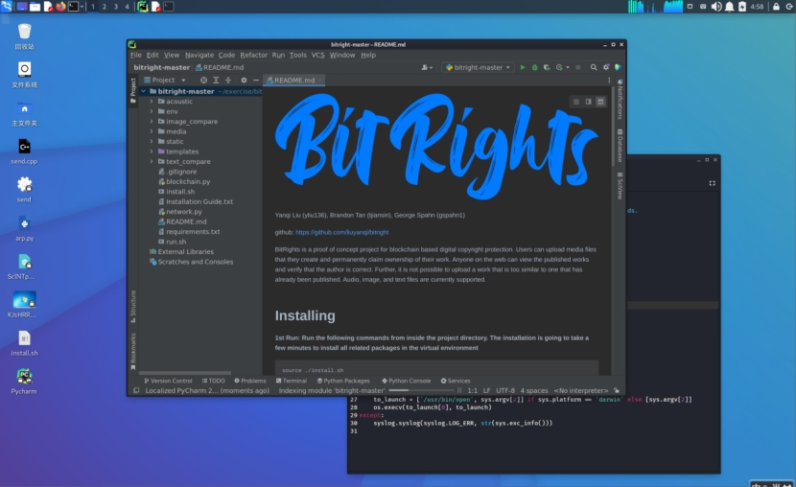Hide the Project tool window

[254, 81]
